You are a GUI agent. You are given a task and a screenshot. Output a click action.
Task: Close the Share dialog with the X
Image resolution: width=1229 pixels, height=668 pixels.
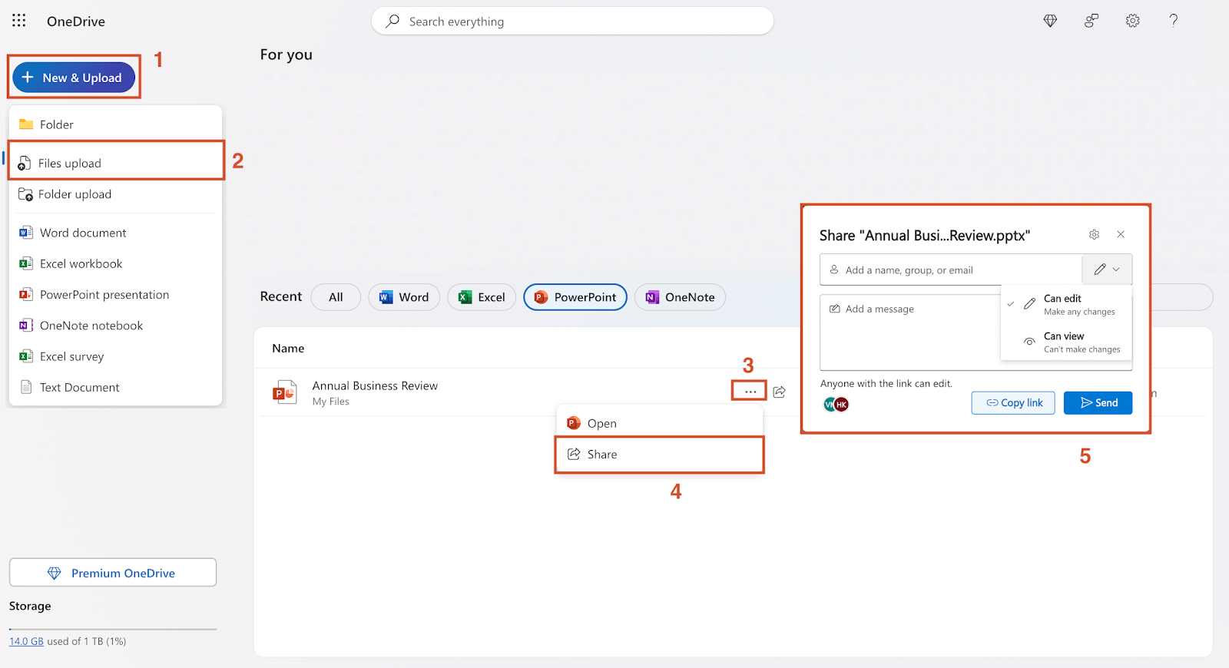click(1121, 234)
